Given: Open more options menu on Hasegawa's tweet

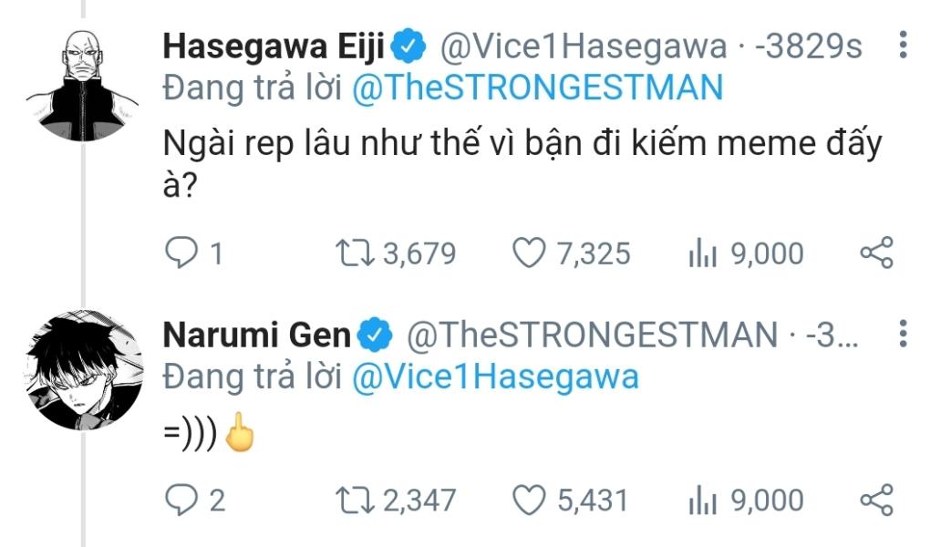Looking at the screenshot, I should [903, 45].
